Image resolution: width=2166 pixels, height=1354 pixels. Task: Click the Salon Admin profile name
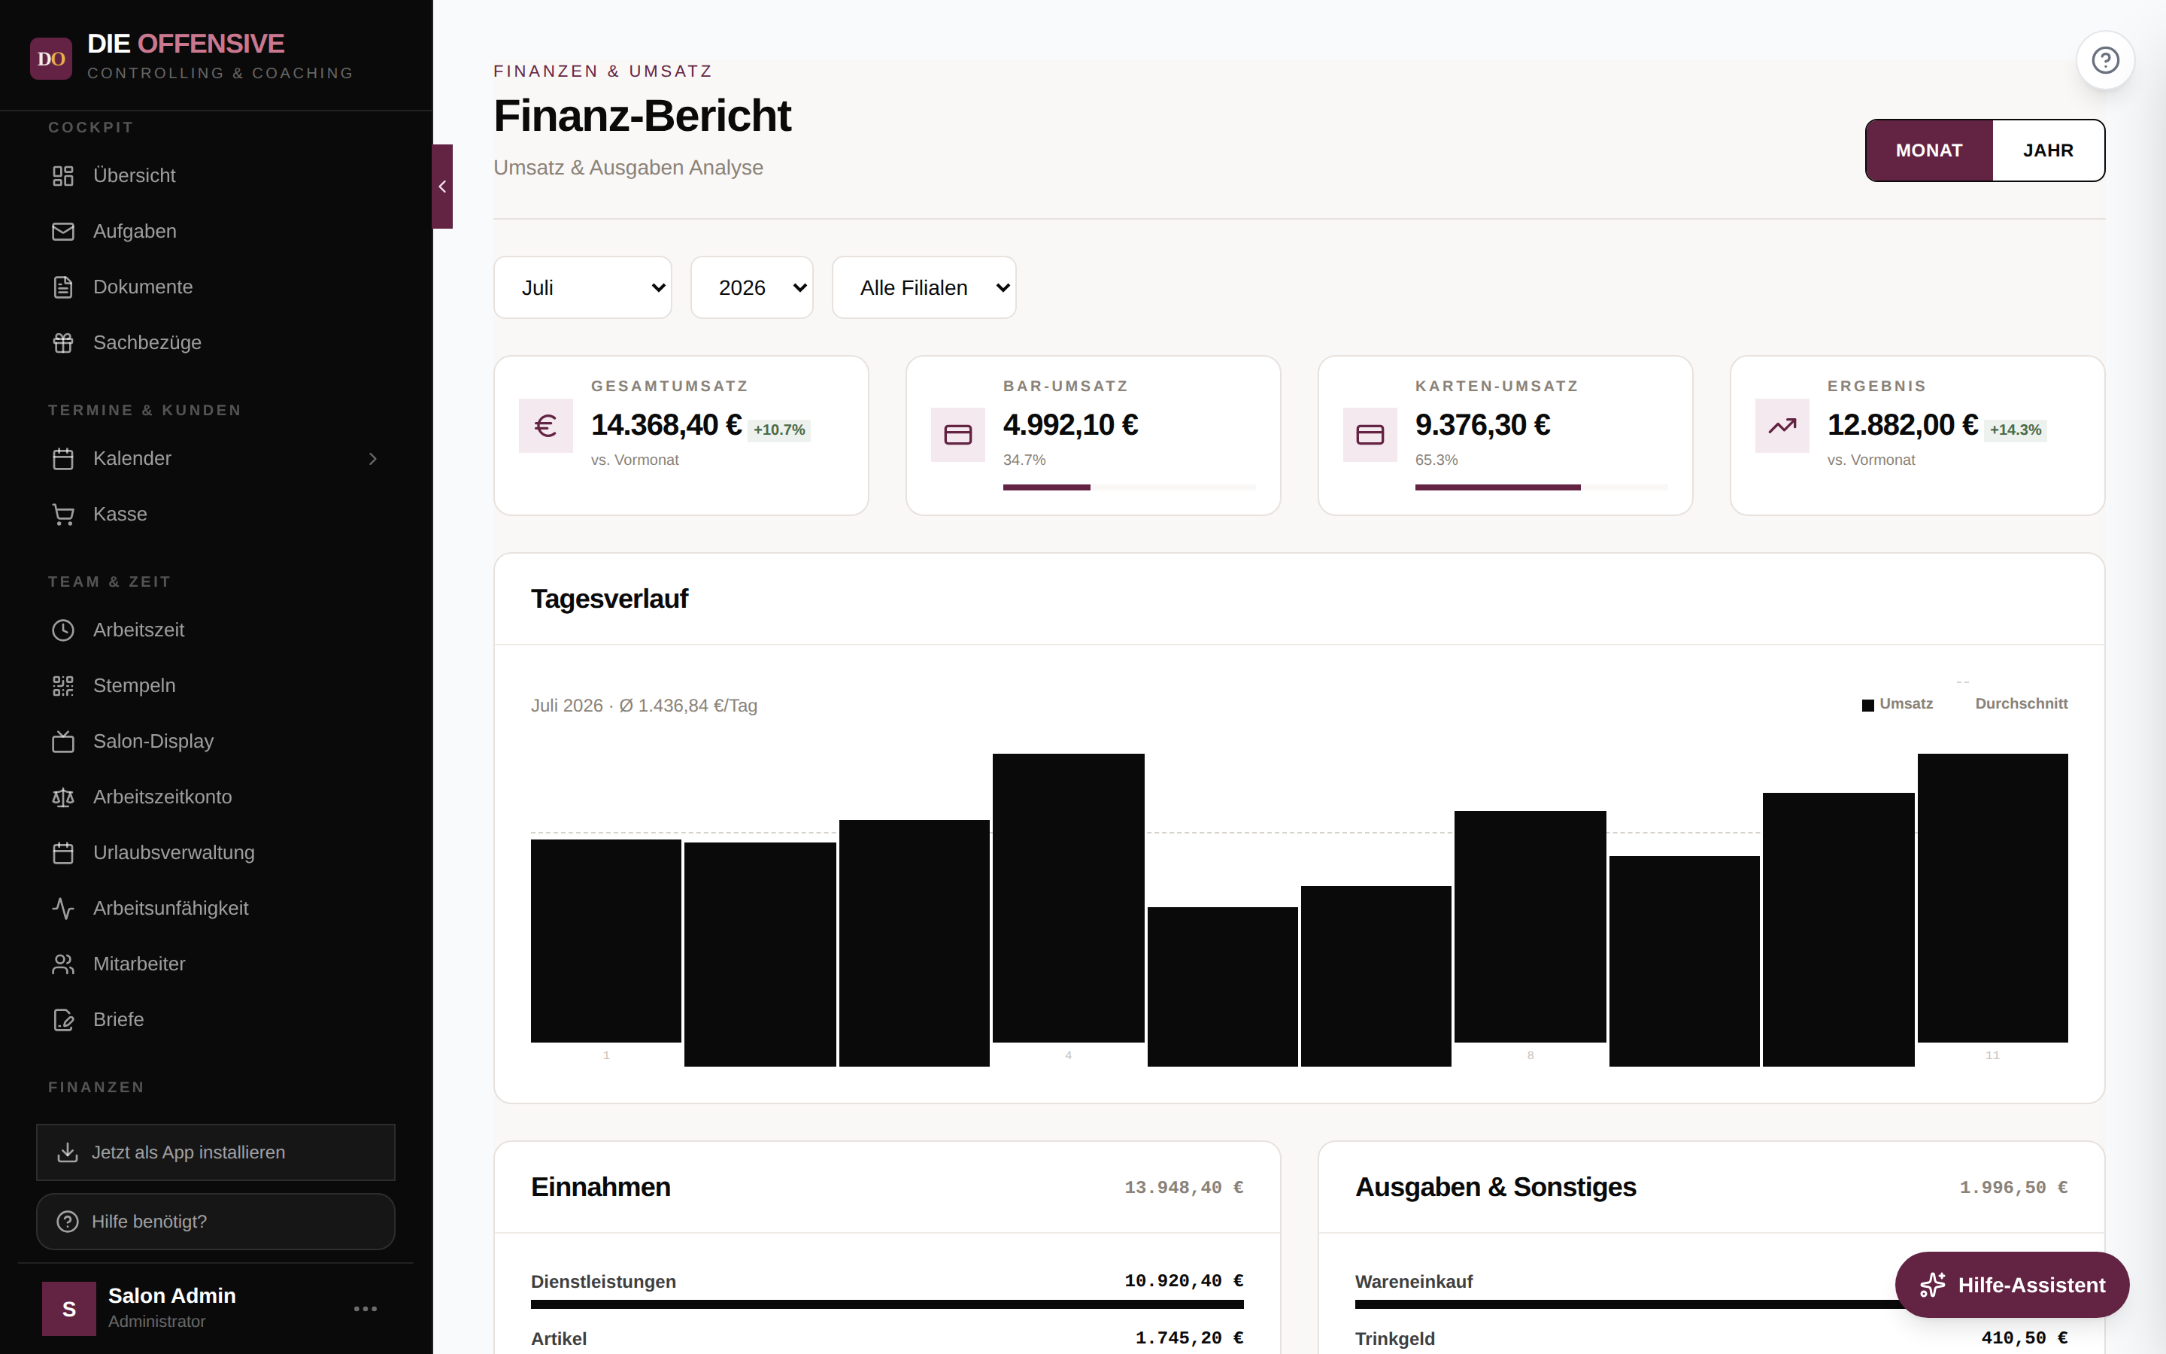point(171,1295)
